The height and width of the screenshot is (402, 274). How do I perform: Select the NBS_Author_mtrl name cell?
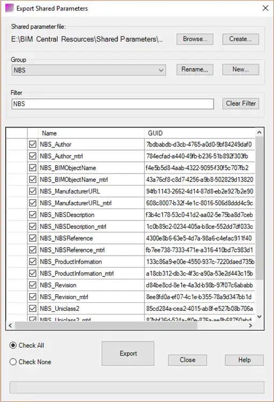pos(91,156)
